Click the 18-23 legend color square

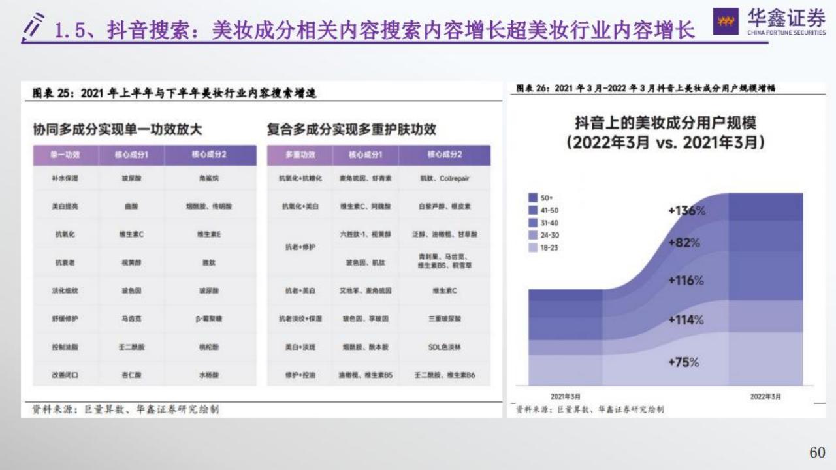click(533, 247)
